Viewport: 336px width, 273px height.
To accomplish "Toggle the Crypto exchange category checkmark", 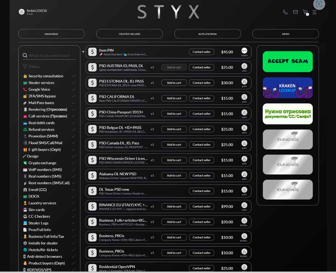I will (x=74, y=163).
